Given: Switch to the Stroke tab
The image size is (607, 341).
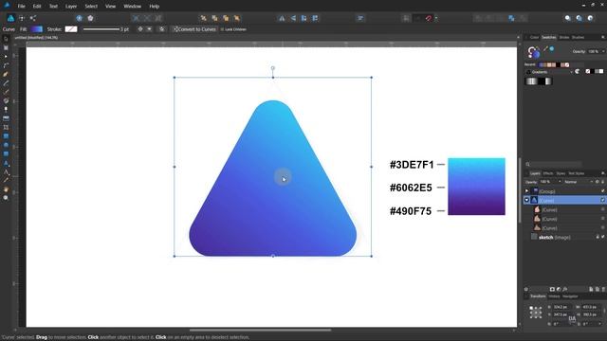Looking at the screenshot, I should pyautogui.click(x=564, y=38).
